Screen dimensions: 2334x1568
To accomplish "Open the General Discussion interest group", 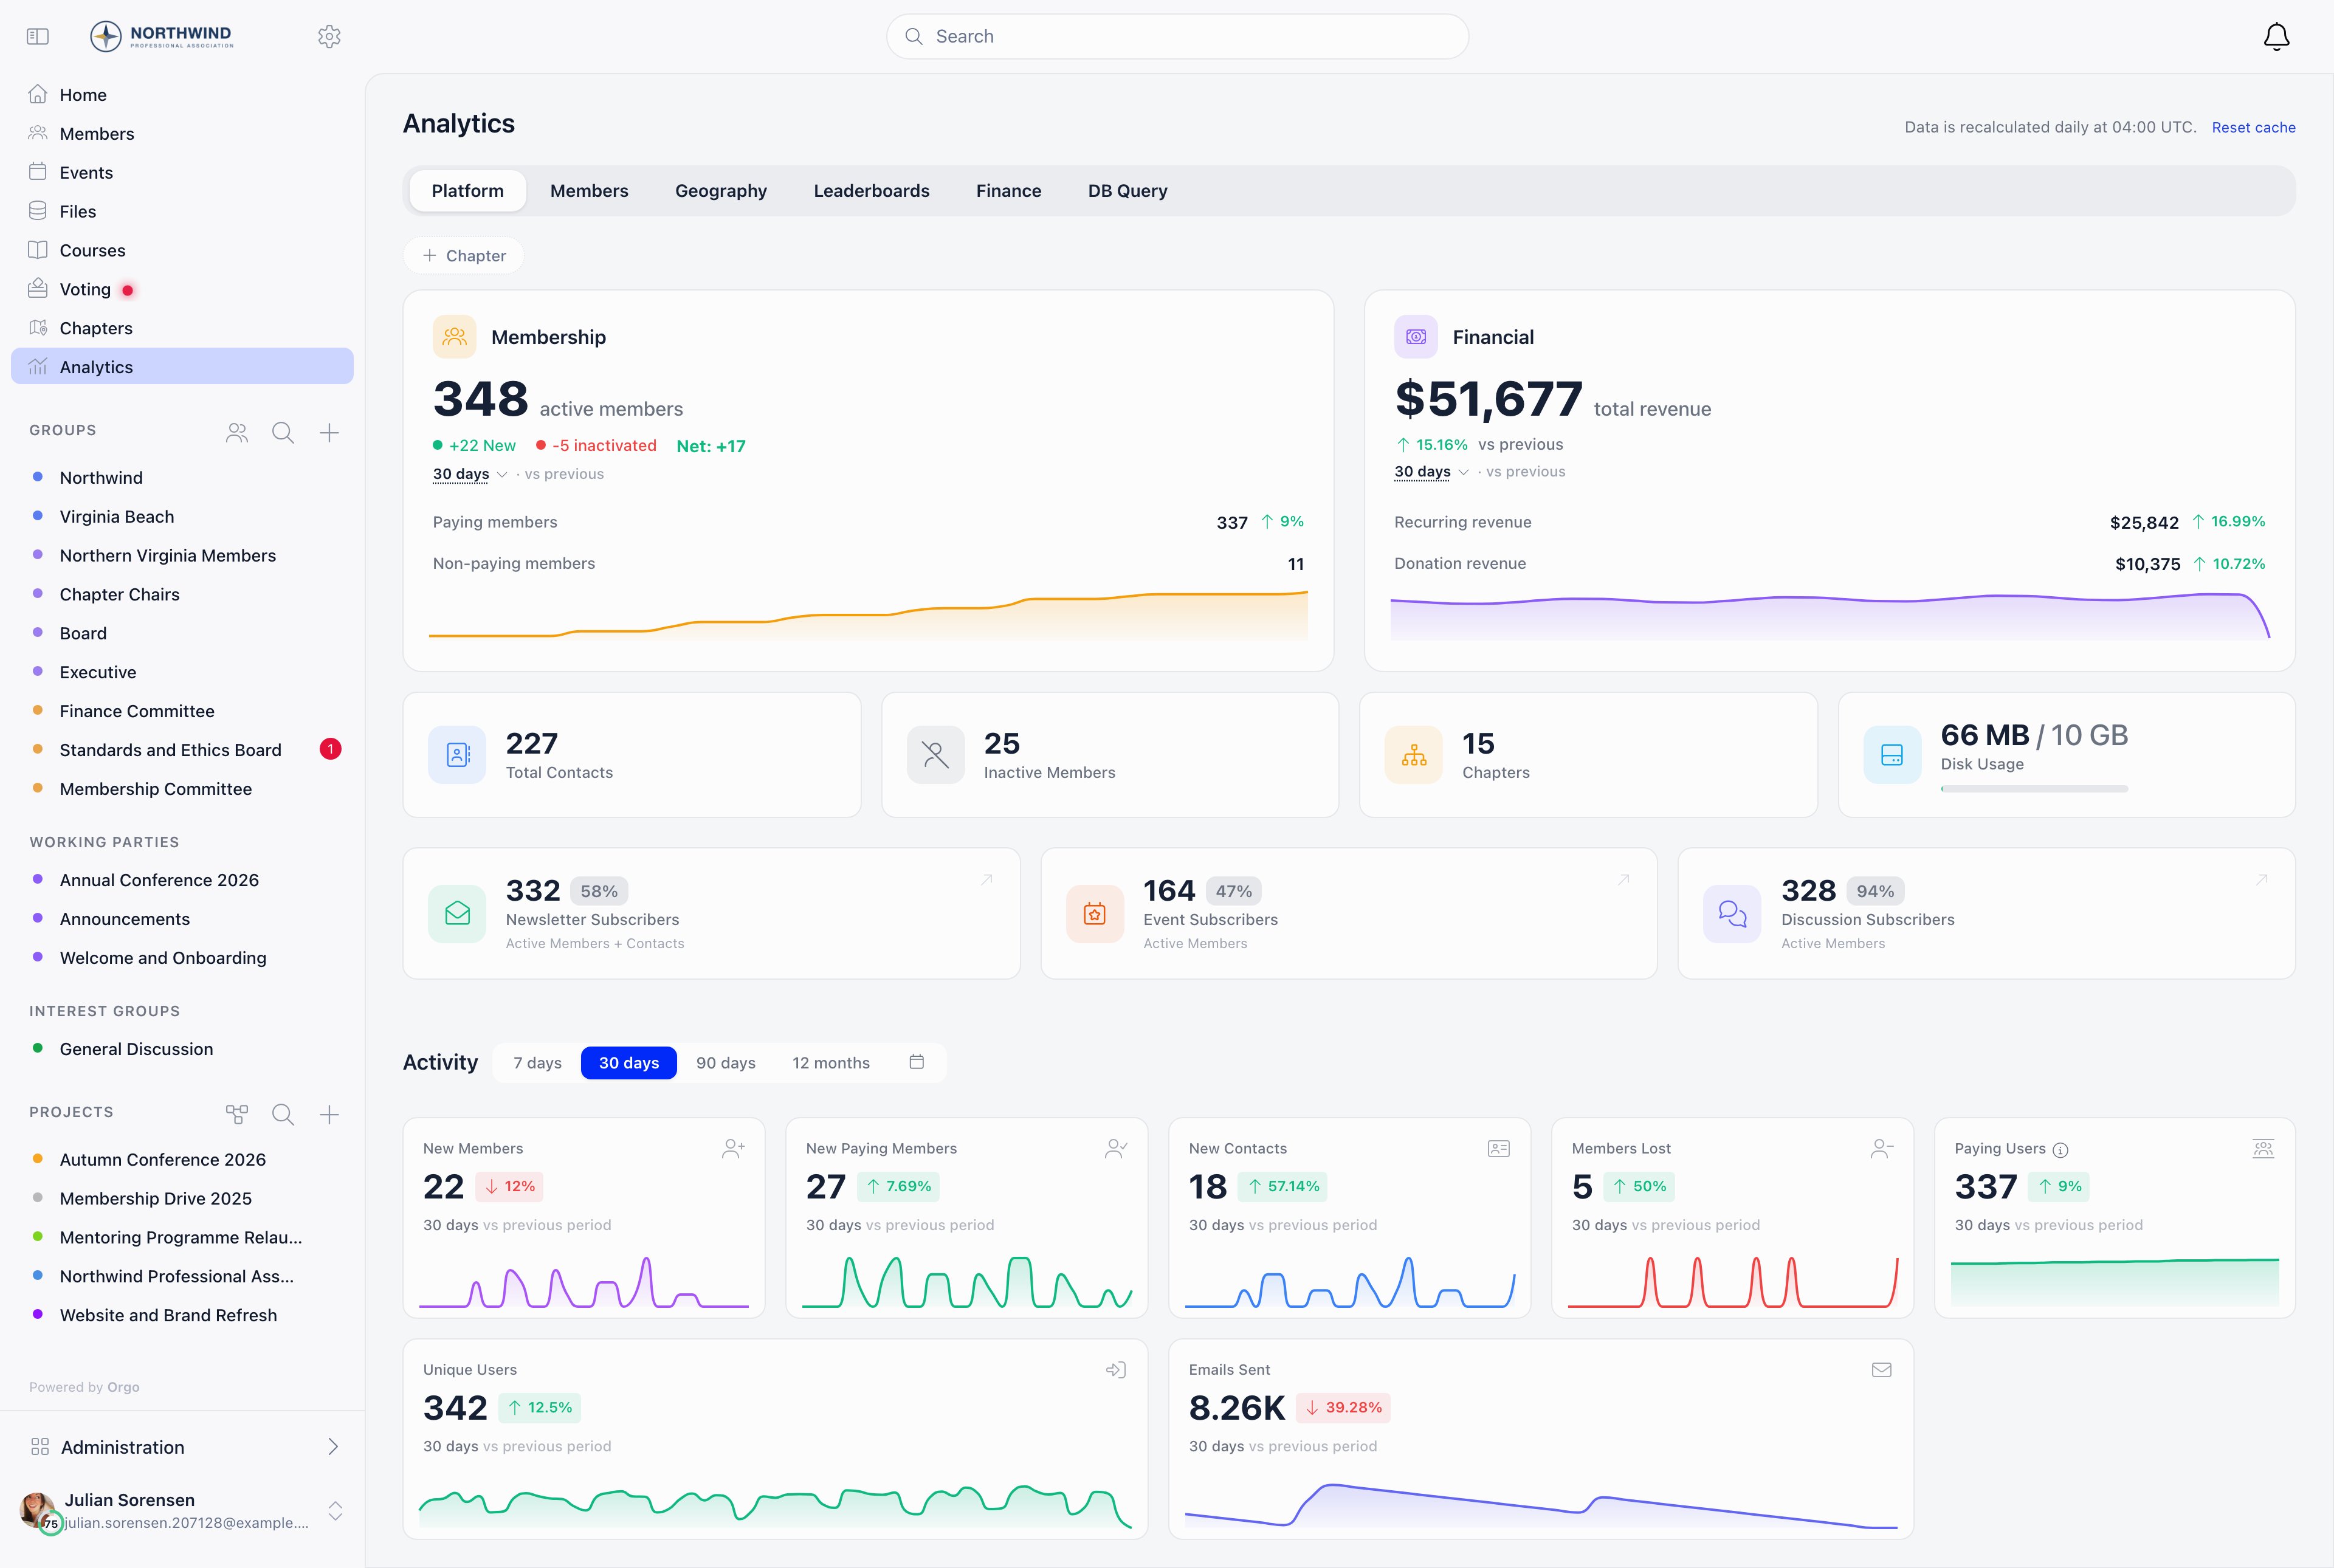I will pos(183,1049).
